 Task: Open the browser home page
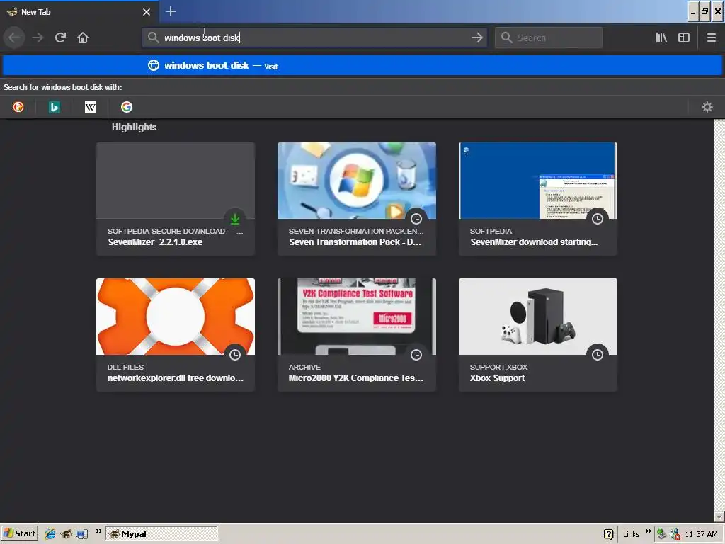pyautogui.click(x=83, y=38)
